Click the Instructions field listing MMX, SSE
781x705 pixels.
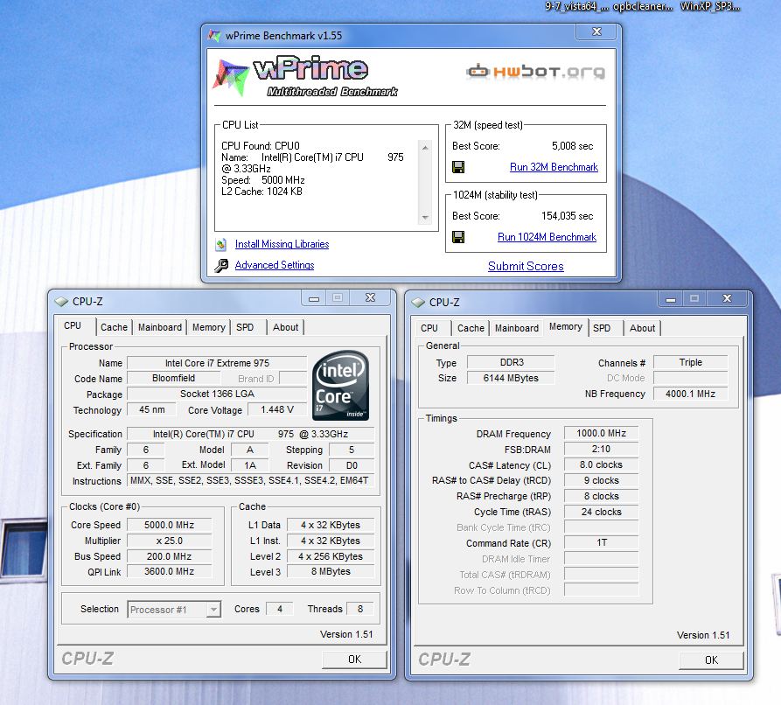249,480
